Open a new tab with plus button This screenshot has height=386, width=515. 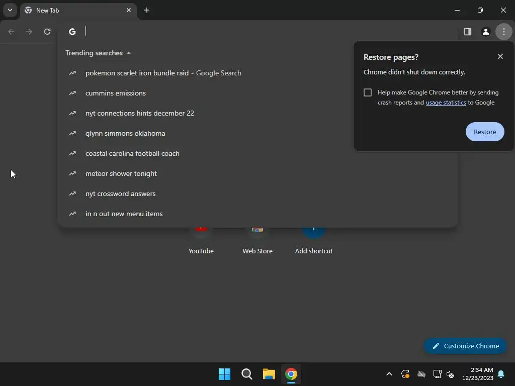click(x=147, y=10)
